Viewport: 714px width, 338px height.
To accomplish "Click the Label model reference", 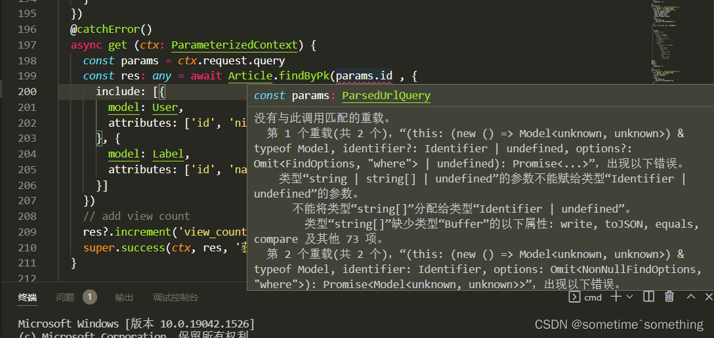I will coord(167,154).
